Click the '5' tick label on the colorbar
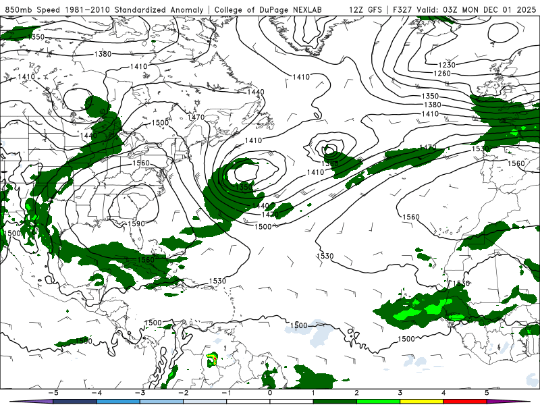 click(487, 393)
